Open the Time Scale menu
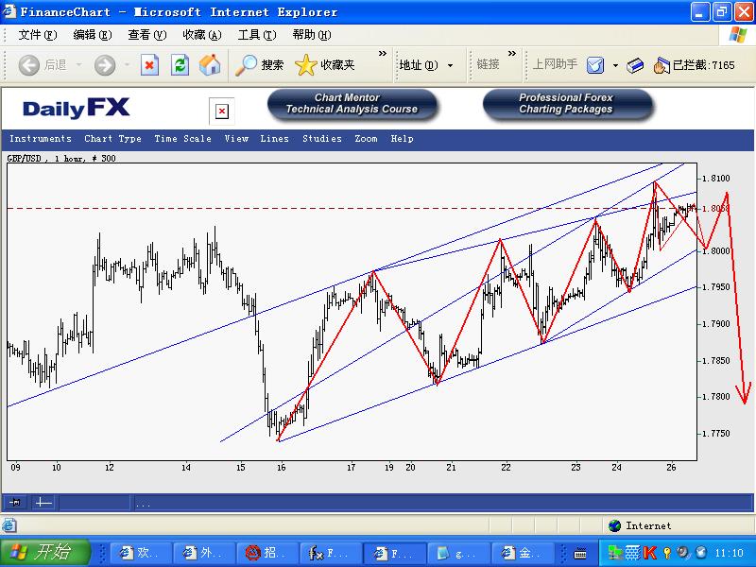 click(182, 139)
